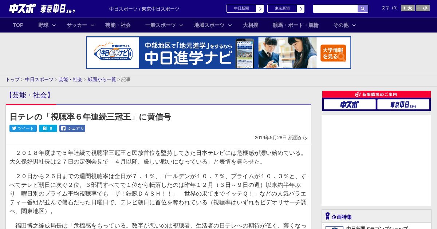Viewport: 437px width, 229px height.
Task: Click the date text 2019年5月28日 紙面から
Action: pyautogui.click(x=281, y=138)
